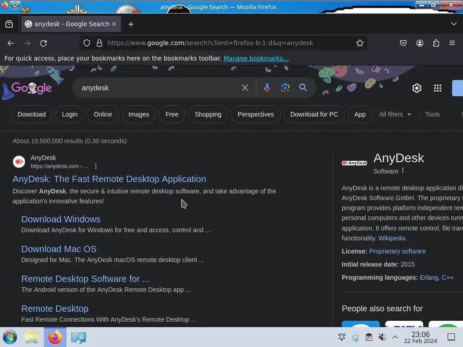Open the tracking protection shield icon
The width and height of the screenshot is (463, 347).
point(86,43)
